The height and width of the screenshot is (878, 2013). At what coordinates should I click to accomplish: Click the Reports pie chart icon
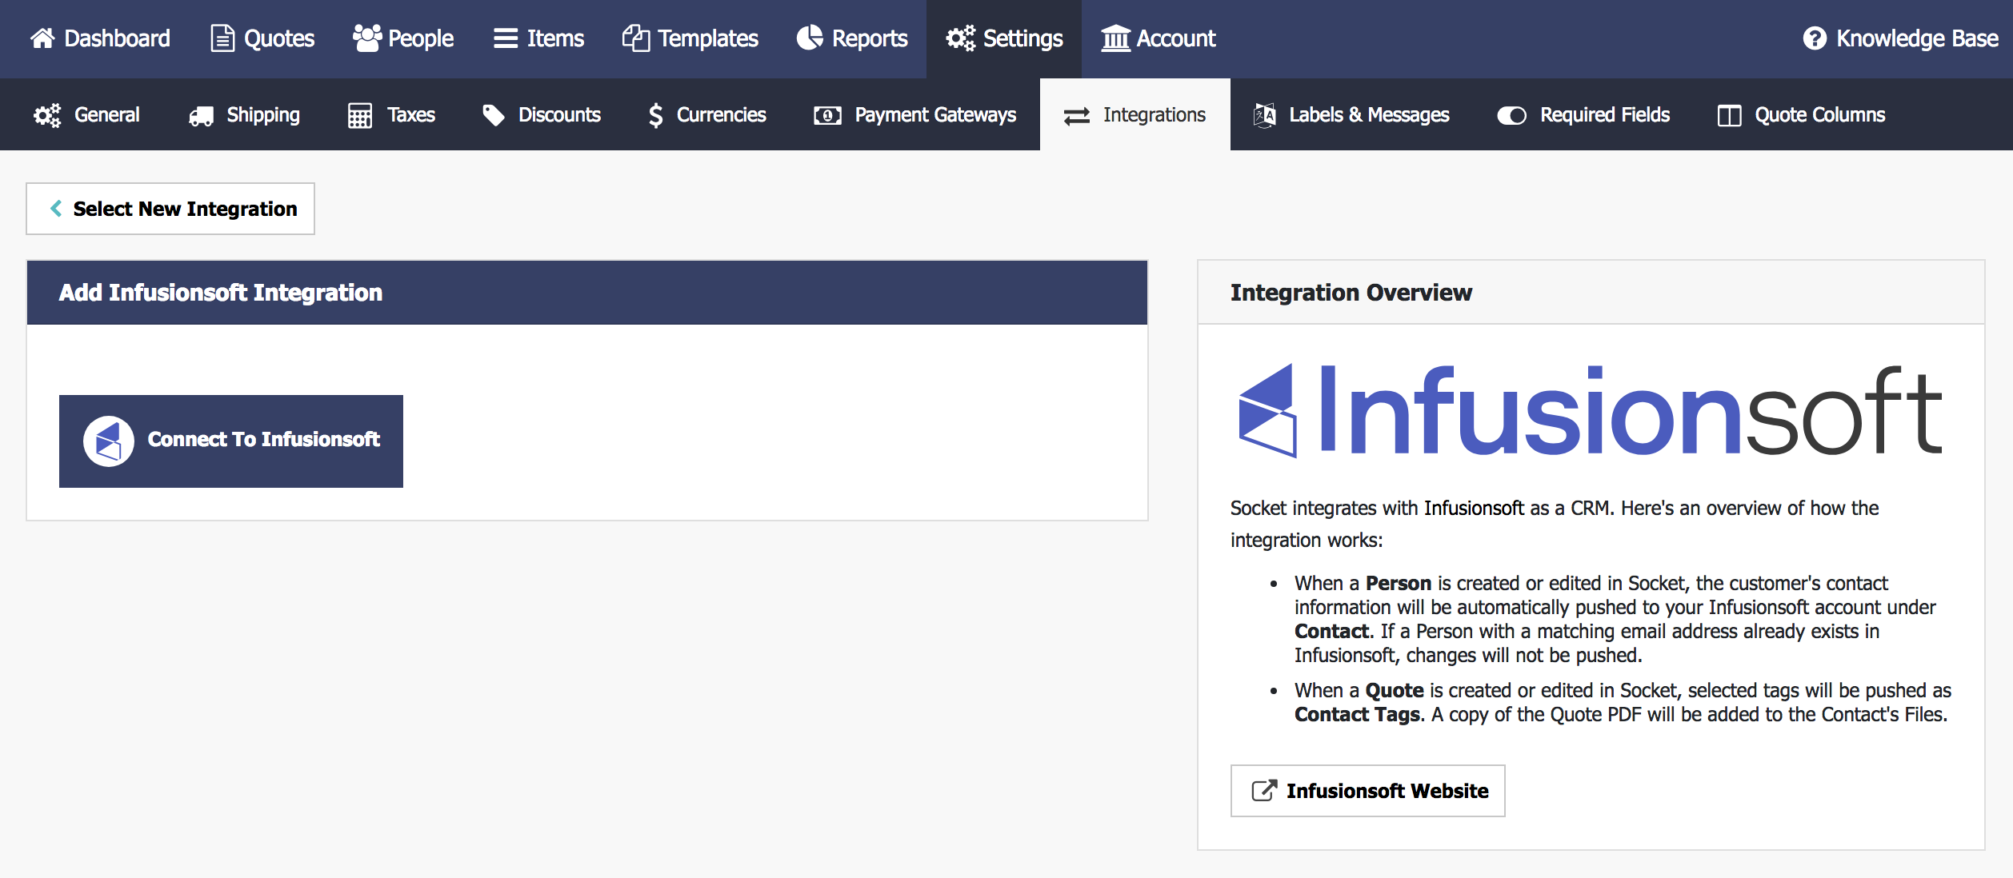coord(810,38)
